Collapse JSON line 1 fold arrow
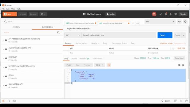This screenshot has height=107, width=190. point(69,70)
